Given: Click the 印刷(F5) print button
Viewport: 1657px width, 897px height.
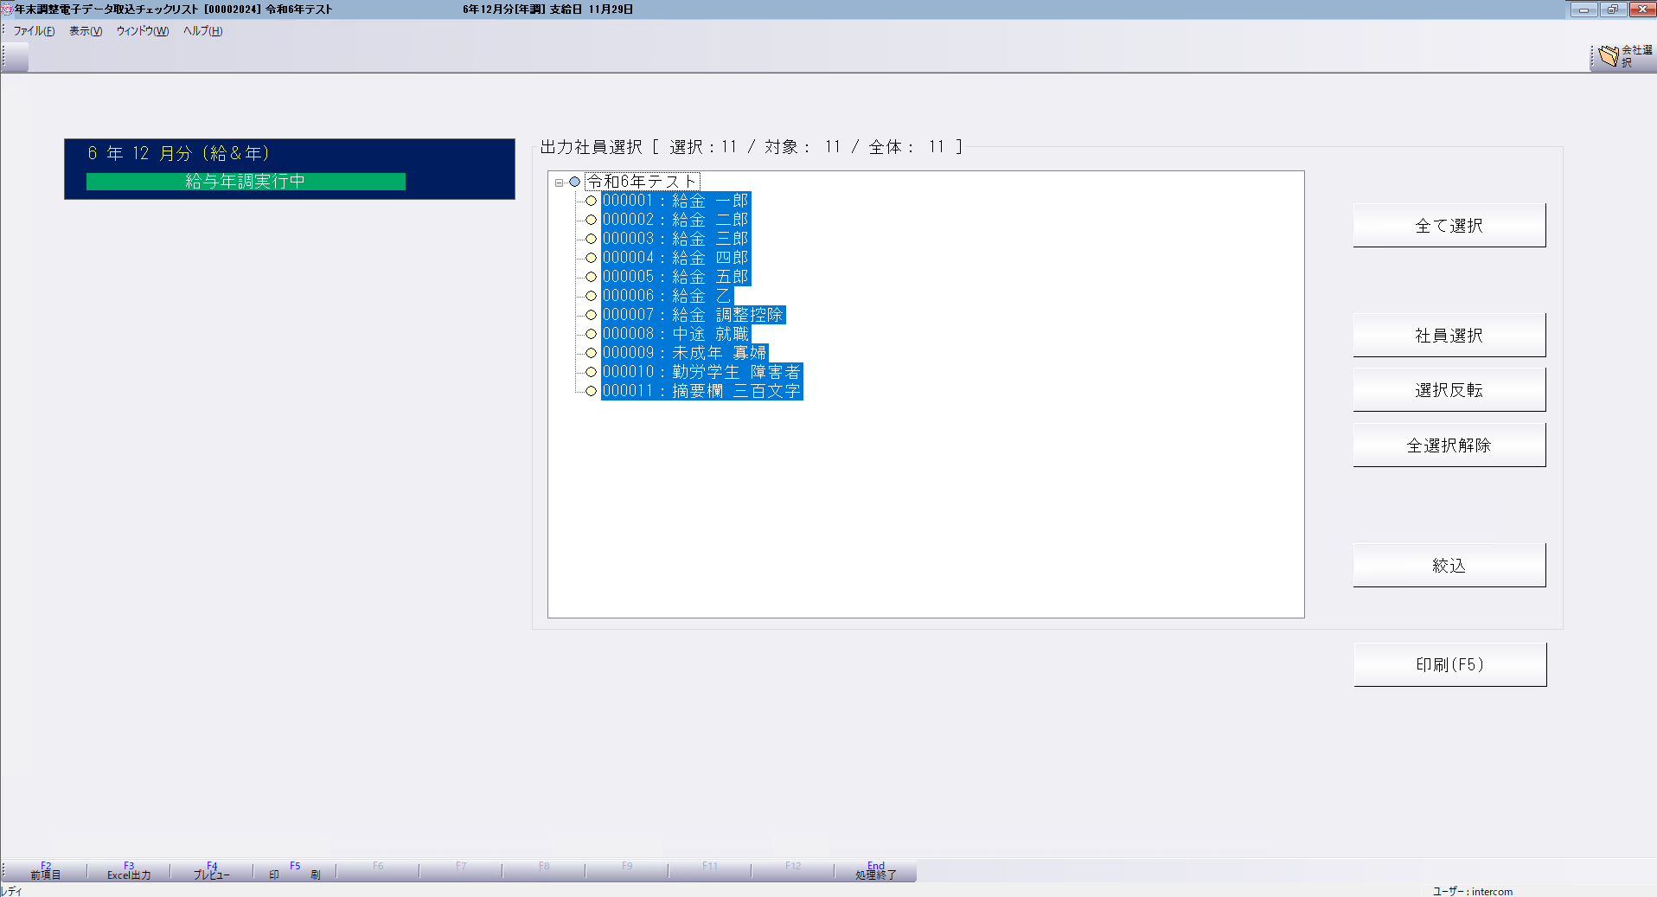Looking at the screenshot, I should 1449,664.
